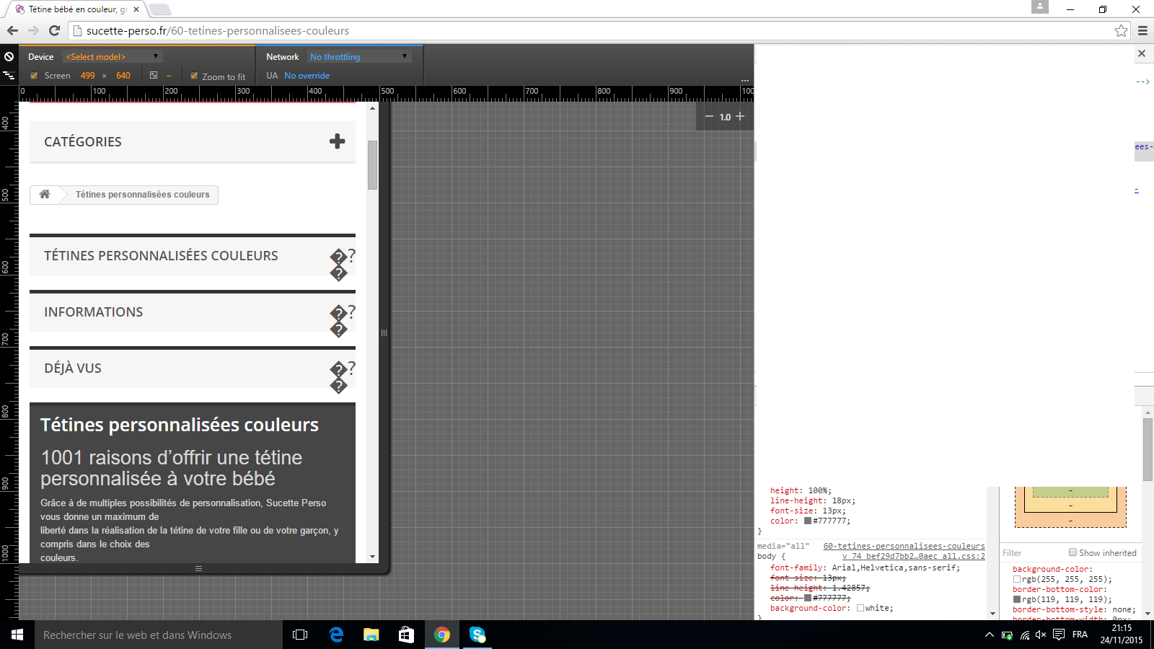Screen dimensions: 1154x649
Task: Toggle the Zoom to fit checkbox
Action: click(194, 75)
